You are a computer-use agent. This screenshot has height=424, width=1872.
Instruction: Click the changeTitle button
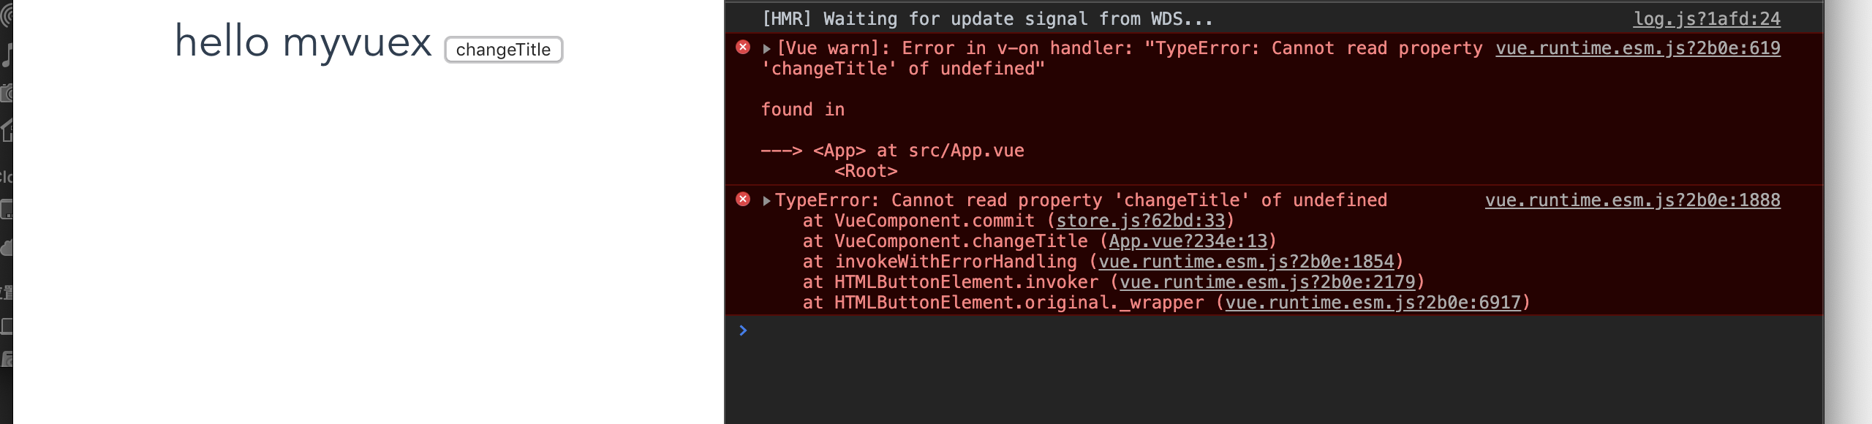tap(503, 50)
